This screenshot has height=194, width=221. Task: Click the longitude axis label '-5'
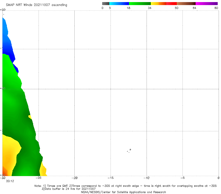[183, 178]
